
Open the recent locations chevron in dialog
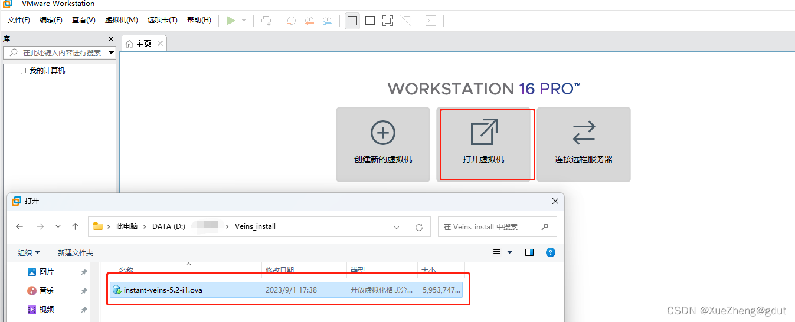pos(58,226)
